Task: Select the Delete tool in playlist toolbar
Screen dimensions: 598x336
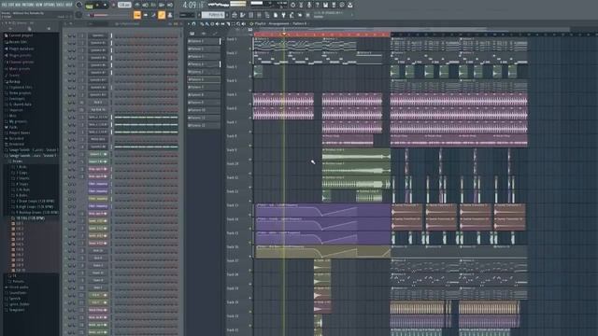Action: [212, 23]
